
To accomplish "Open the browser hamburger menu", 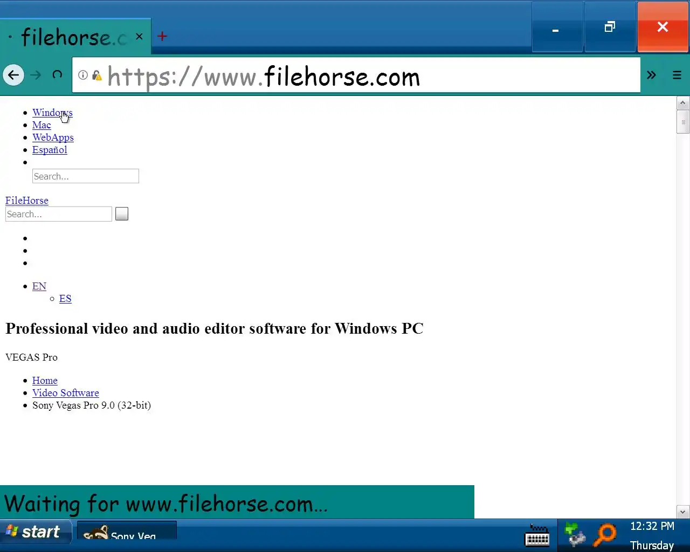I will pos(677,75).
